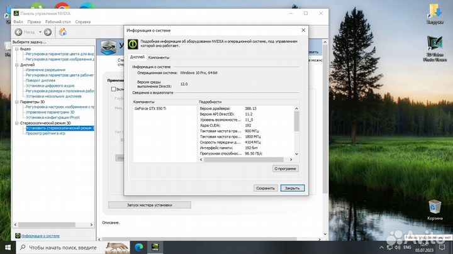Click the network tray icon
The image size is (453, 254).
pos(389,248)
